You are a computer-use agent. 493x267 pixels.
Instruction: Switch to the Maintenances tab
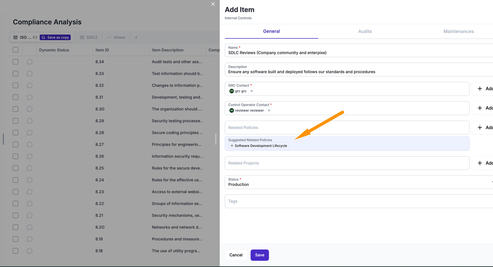pyautogui.click(x=458, y=31)
